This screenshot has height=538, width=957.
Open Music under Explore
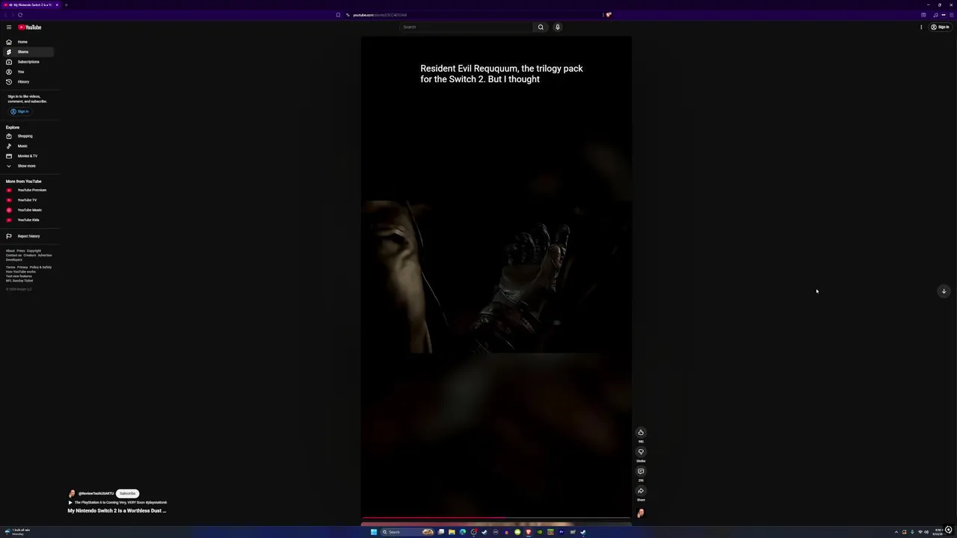[29, 146]
